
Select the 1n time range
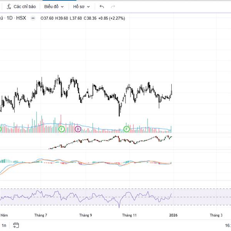click(4, 225)
